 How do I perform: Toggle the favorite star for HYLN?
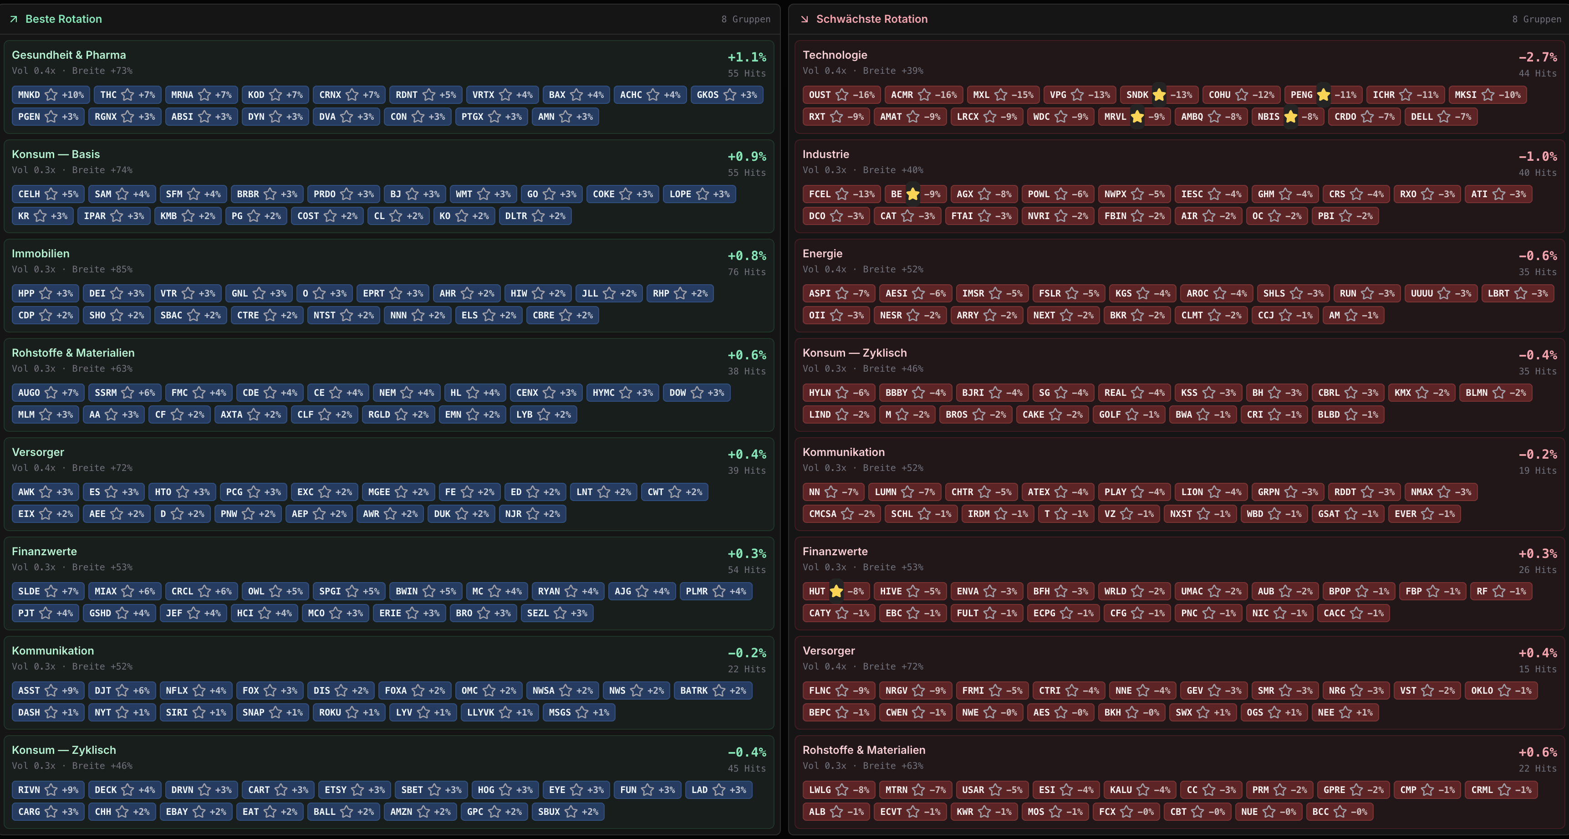pos(842,392)
